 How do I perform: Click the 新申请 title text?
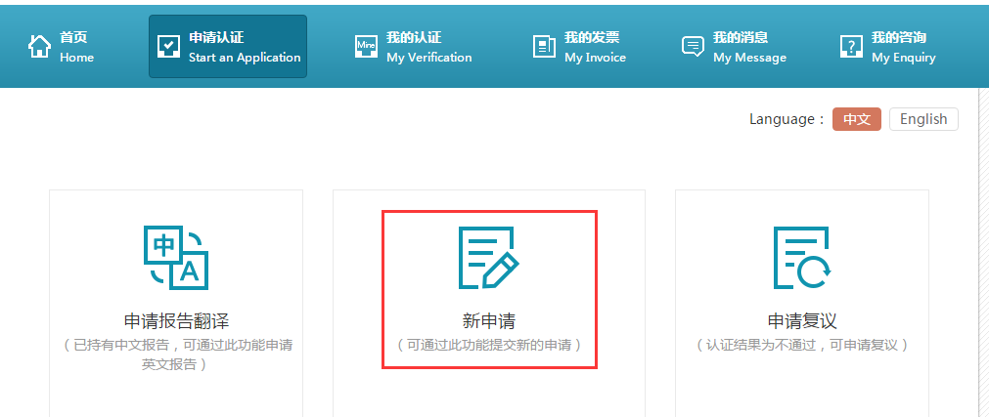point(488,321)
